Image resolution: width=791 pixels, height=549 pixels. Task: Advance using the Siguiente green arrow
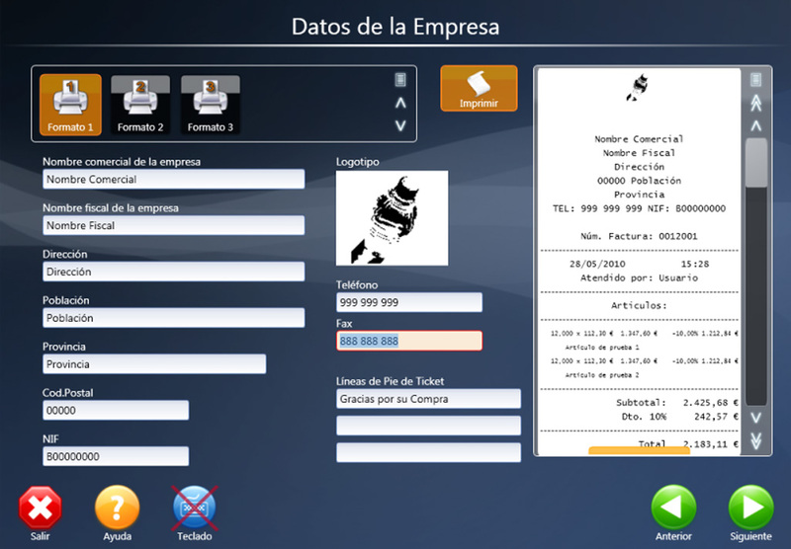coord(750,509)
